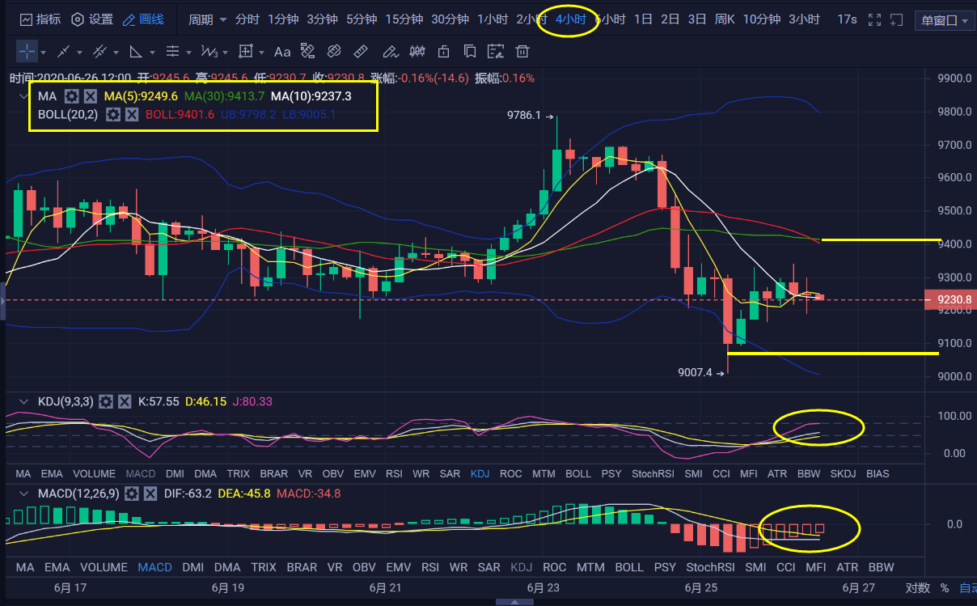
Task: Switch to the 1小时 timeframe
Action: pos(493,19)
